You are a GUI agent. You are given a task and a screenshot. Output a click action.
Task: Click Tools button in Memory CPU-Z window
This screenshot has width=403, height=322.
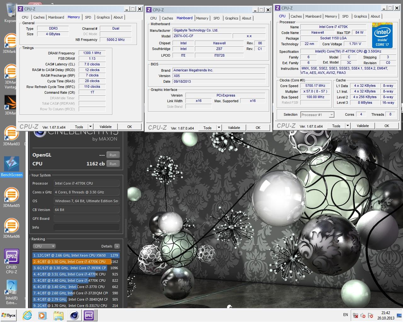pyautogui.click(x=79, y=127)
